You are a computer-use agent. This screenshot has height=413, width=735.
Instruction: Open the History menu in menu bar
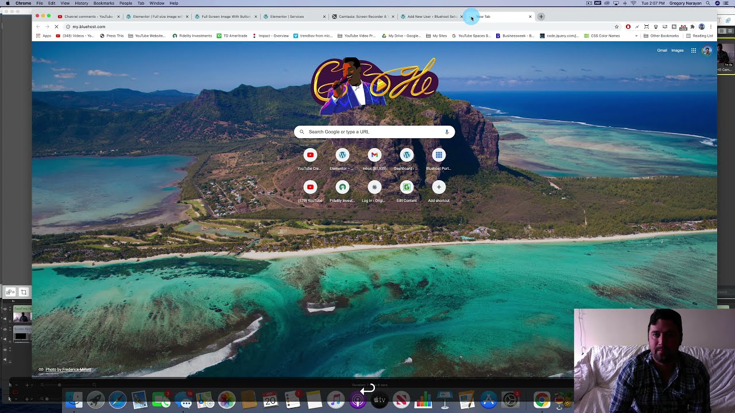click(82, 3)
